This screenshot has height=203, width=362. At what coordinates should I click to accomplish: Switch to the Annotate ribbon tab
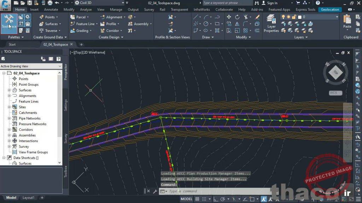(51, 10)
